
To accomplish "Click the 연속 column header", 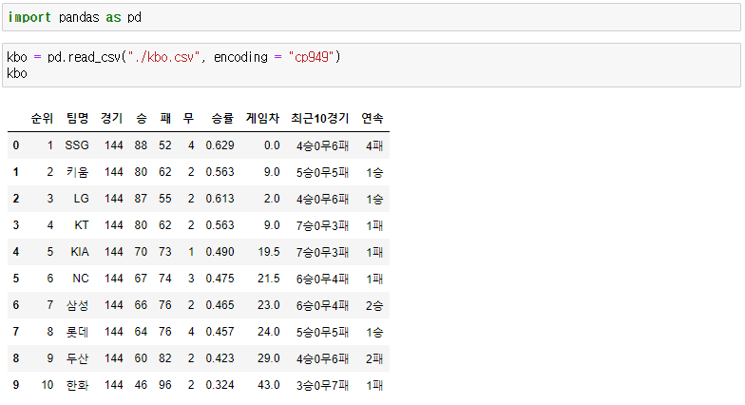I will coord(372,118).
